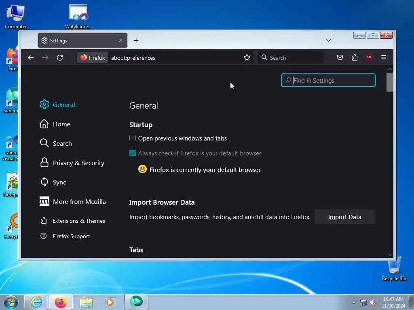414x310 pixels.
Task: Open the Windows Start menu
Action: click(11, 302)
